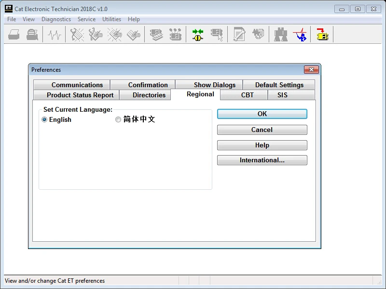Image resolution: width=386 pixels, height=289 pixels.
Task: Click the Cancel button
Action: click(x=262, y=130)
